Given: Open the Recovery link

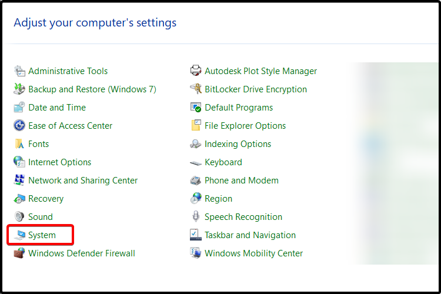Looking at the screenshot, I should tap(46, 199).
